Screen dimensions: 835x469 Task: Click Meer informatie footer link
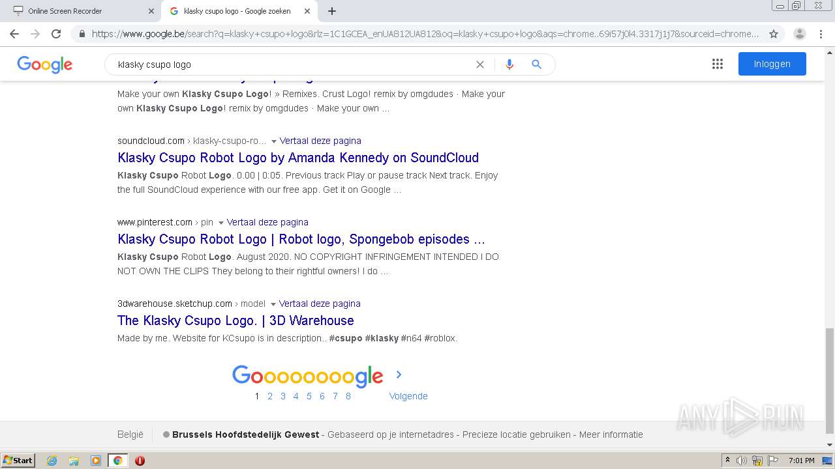click(x=611, y=434)
